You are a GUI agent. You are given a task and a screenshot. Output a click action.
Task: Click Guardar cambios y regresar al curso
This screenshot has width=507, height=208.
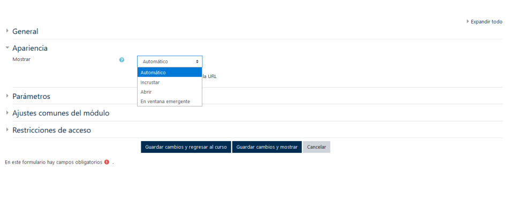(x=186, y=147)
